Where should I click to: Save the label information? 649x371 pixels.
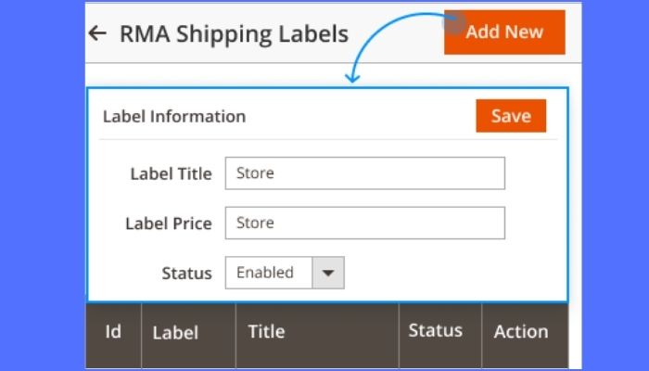tap(511, 116)
